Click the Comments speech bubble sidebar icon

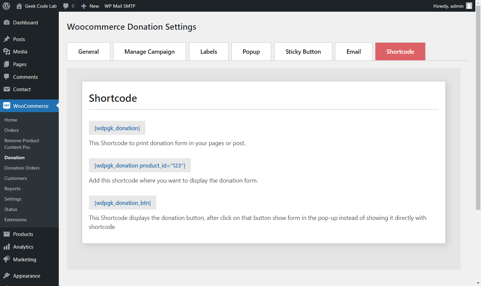[x=7, y=77]
